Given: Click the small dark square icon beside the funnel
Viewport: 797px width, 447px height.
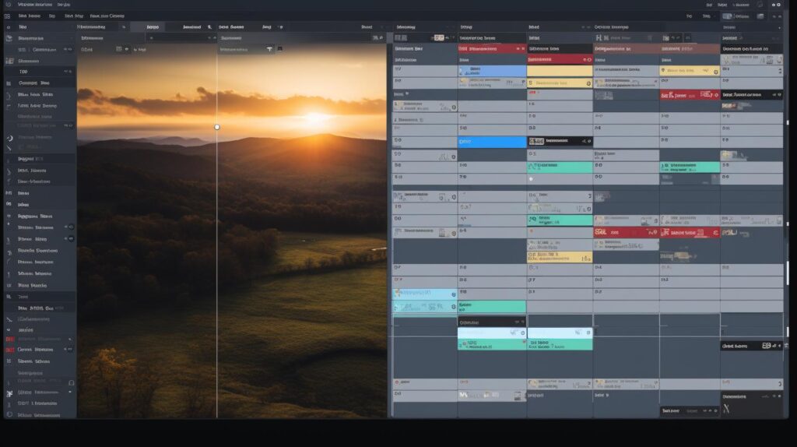Looking at the screenshot, I should [279, 49].
